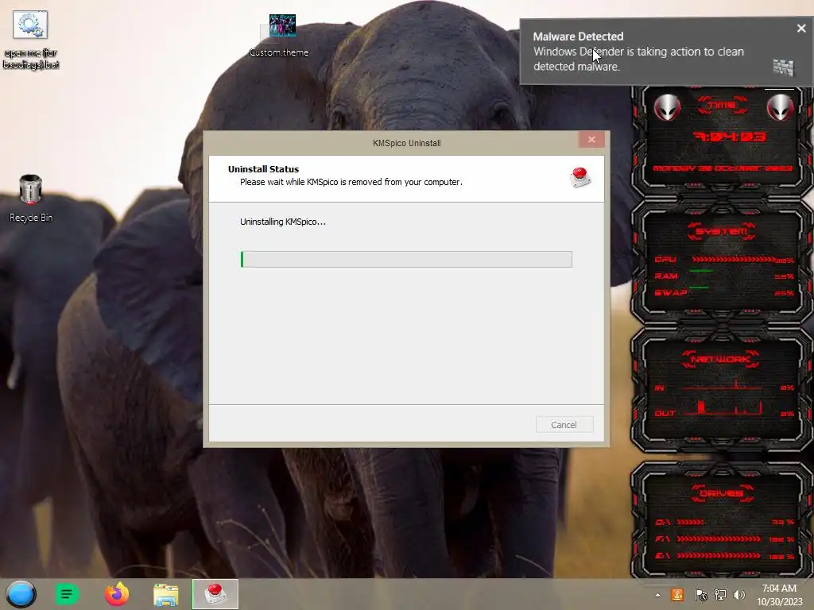Click the orange tray application icon
The width and height of the screenshot is (814, 610).
point(677,594)
